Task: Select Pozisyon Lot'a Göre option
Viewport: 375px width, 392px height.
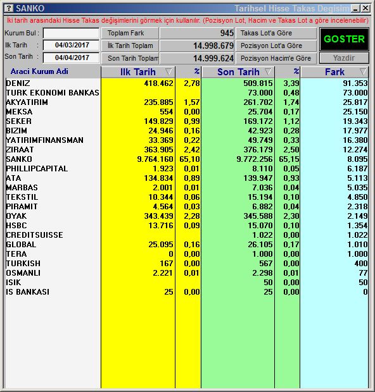Action: point(276,46)
